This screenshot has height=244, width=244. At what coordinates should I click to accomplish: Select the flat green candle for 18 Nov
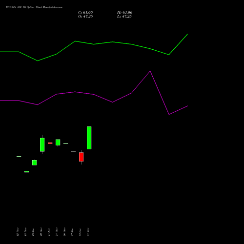[27, 172]
